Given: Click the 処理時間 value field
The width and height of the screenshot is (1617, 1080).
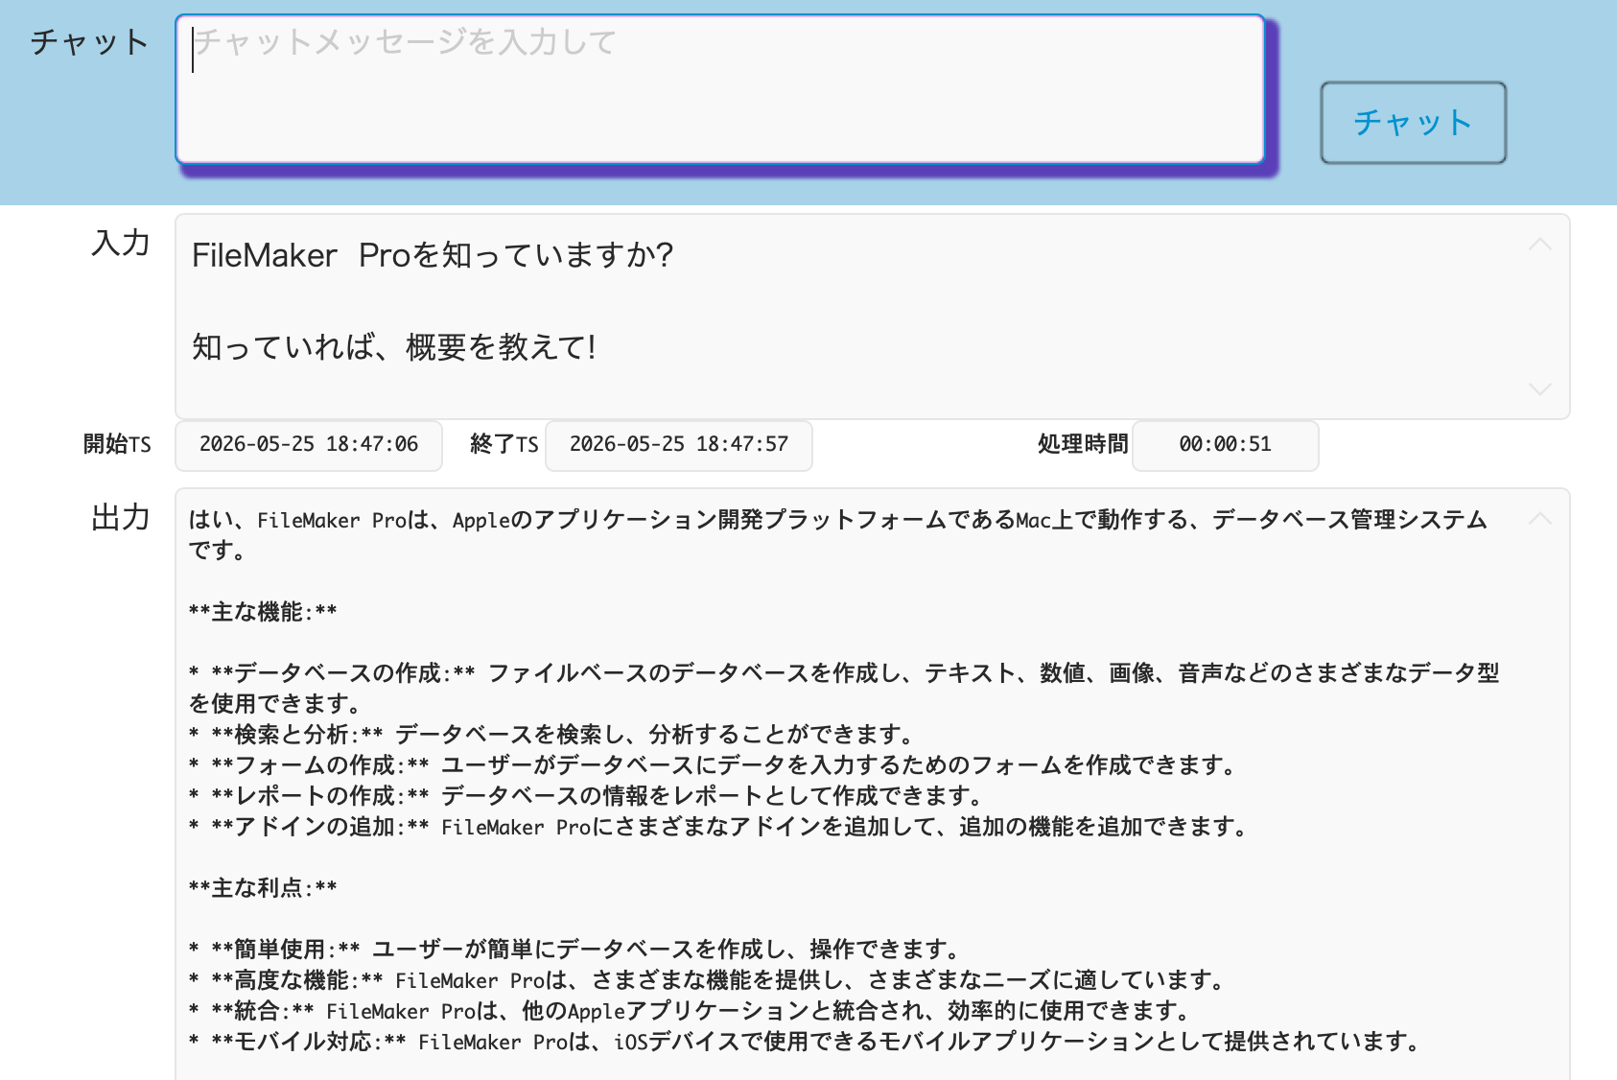Looking at the screenshot, I should (1226, 445).
